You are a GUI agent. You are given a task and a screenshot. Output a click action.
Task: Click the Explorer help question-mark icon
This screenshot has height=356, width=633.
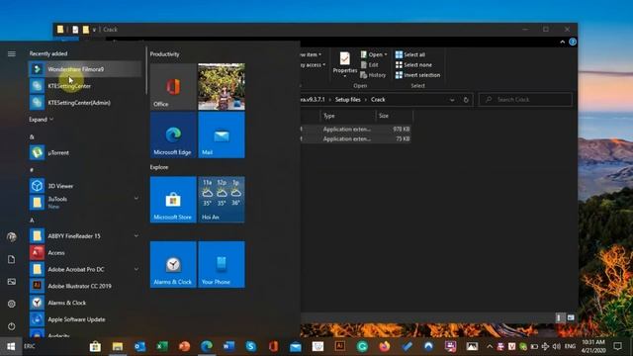(573, 42)
